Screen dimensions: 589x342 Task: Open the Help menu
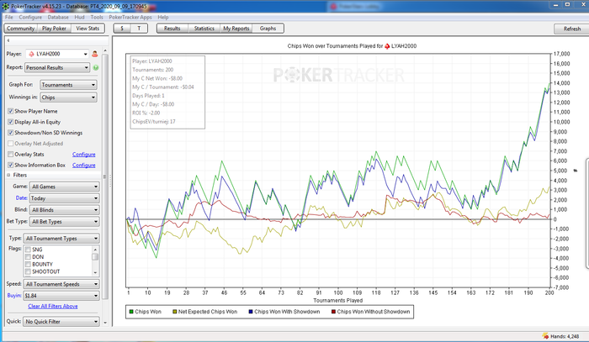pyautogui.click(x=163, y=18)
